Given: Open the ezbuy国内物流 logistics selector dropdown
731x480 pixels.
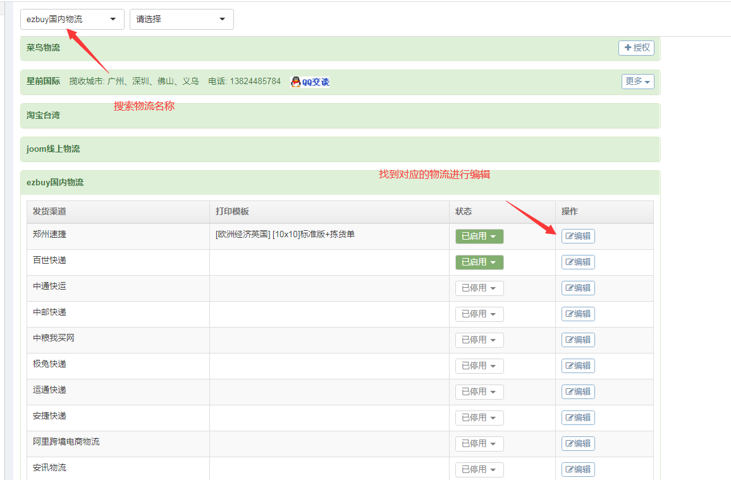Looking at the screenshot, I should (x=72, y=19).
